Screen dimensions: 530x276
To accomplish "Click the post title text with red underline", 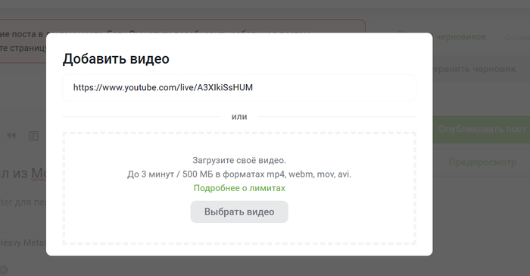I will click(23, 173).
